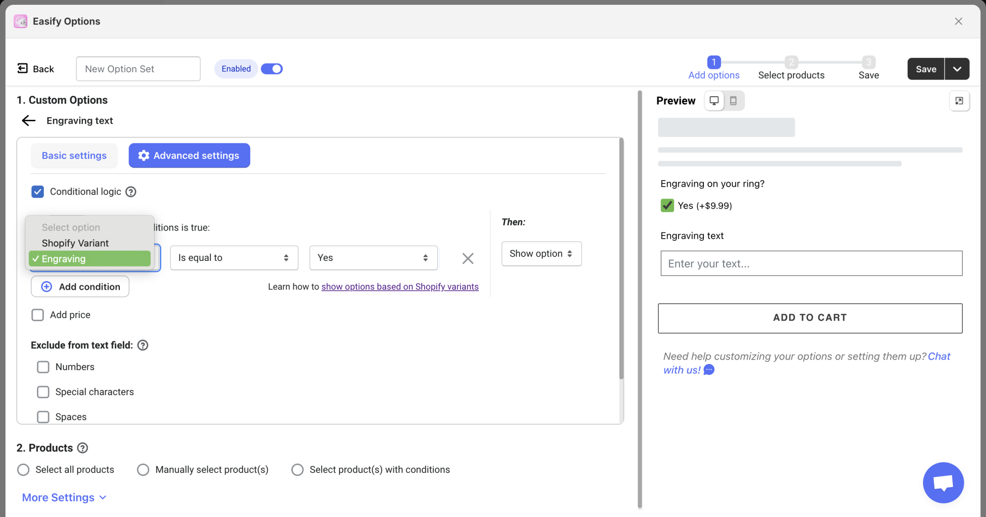Screen dimensions: 986x517
Task: Toggle the Enabled switch
Action: click(x=272, y=69)
